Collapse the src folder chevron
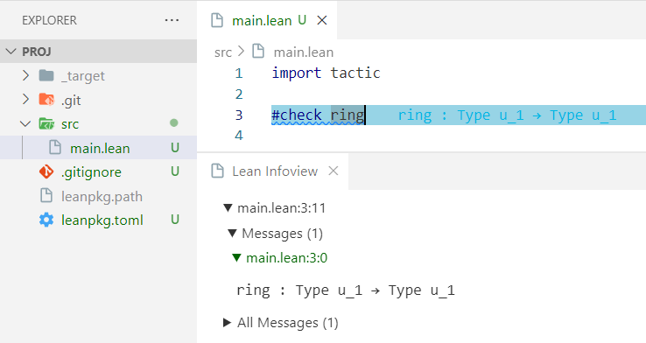This screenshot has width=646, height=343. [25, 123]
